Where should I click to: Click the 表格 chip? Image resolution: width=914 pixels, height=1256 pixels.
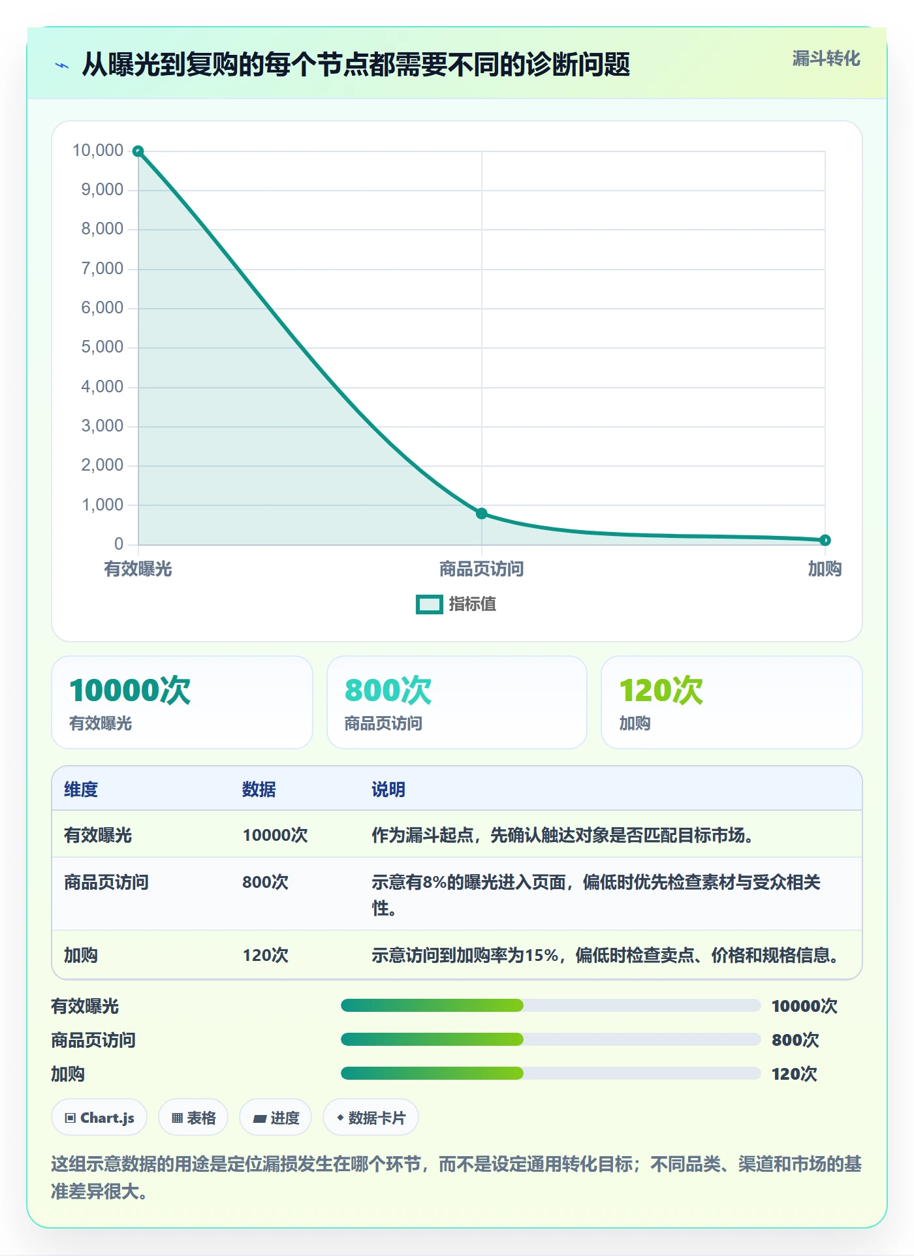pyautogui.click(x=193, y=1118)
